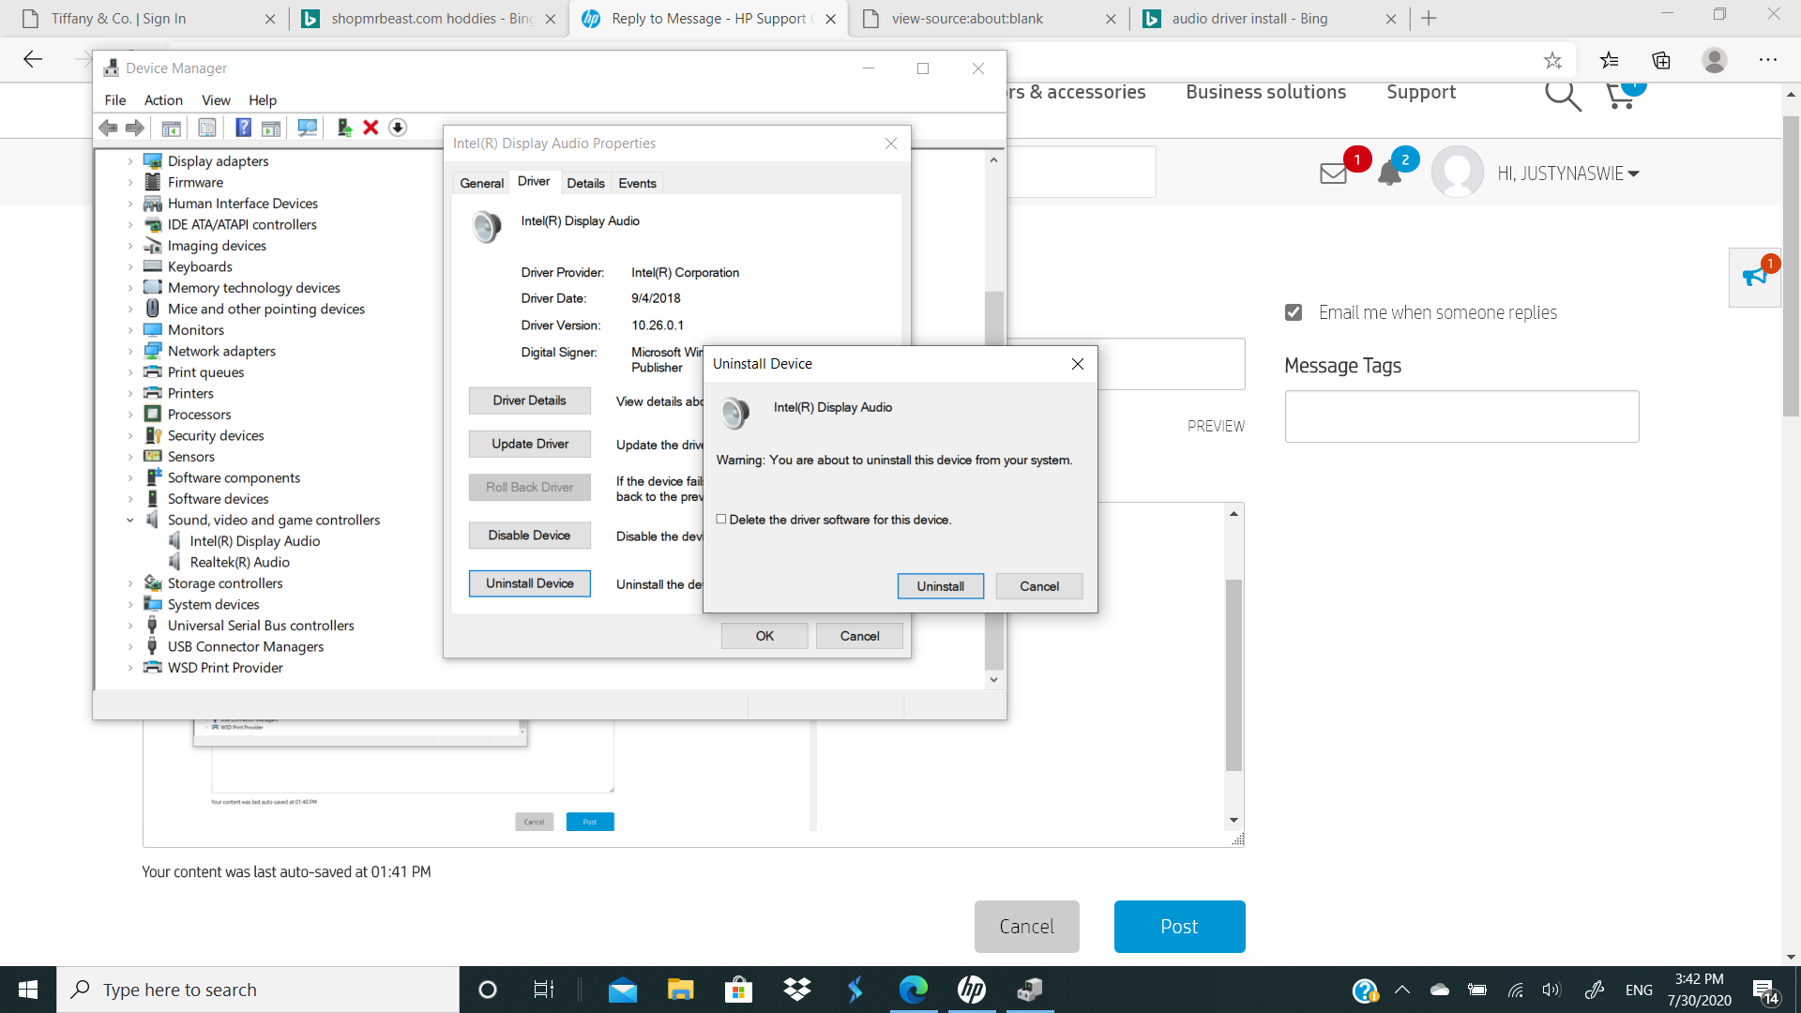
Task: Uncheck Email me when someone replies
Action: click(1294, 312)
